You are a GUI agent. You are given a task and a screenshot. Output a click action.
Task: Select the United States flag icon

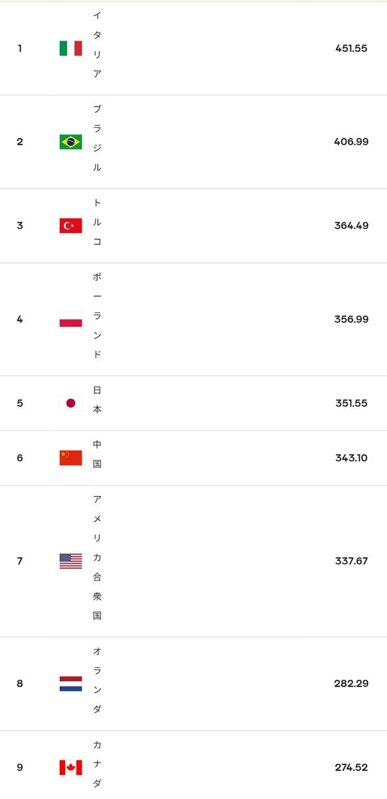tap(70, 561)
